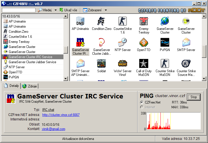Select Internet ping radio button

[142, 107]
